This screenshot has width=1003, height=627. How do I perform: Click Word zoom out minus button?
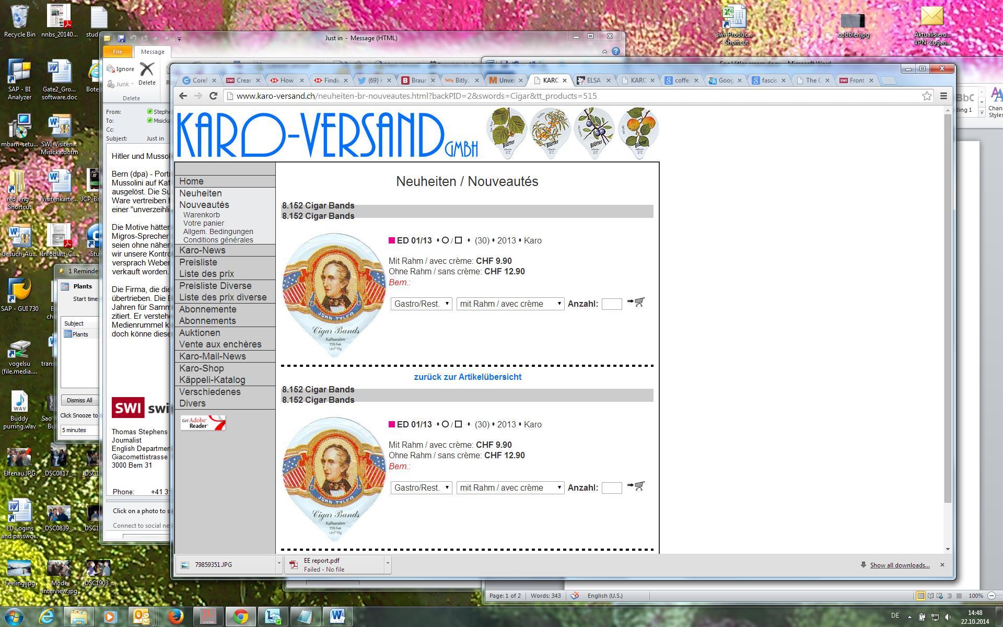pyautogui.click(x=991, y=596)
